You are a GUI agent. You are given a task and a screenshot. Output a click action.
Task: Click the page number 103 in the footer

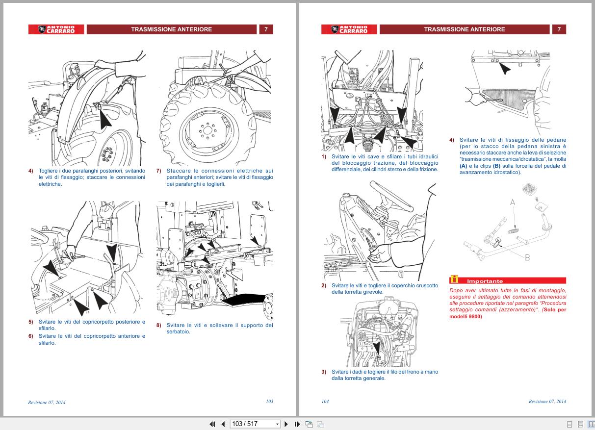point(269,402)
